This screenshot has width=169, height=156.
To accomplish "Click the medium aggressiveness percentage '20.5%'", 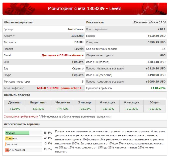I will (x=48, y=138).
